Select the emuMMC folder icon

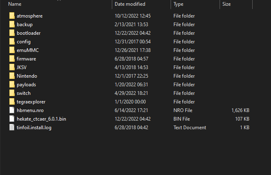12,50
